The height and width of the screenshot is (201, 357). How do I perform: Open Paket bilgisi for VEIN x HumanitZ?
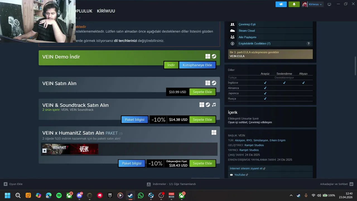[x=132, y=163]
